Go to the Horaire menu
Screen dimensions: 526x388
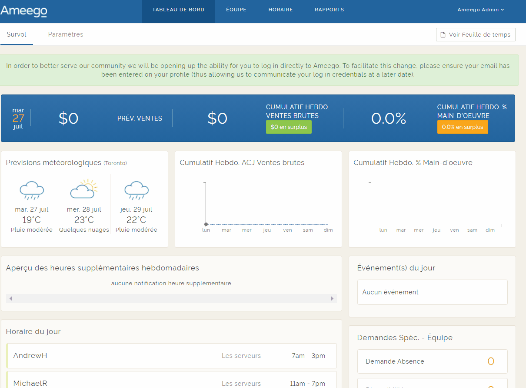(x=280, y=10)
